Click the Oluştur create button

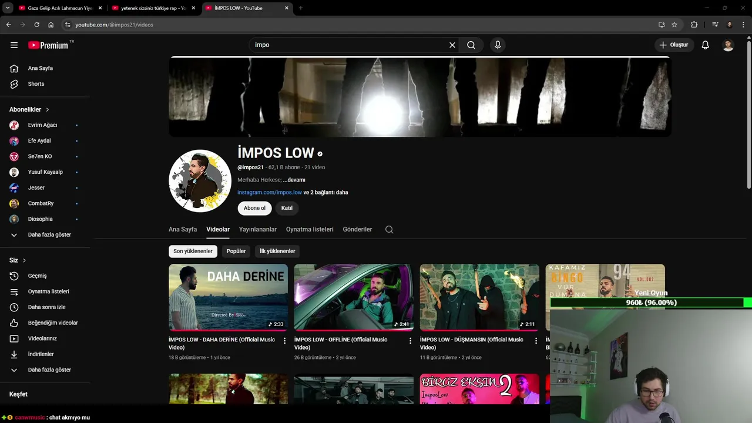[673, 45]
